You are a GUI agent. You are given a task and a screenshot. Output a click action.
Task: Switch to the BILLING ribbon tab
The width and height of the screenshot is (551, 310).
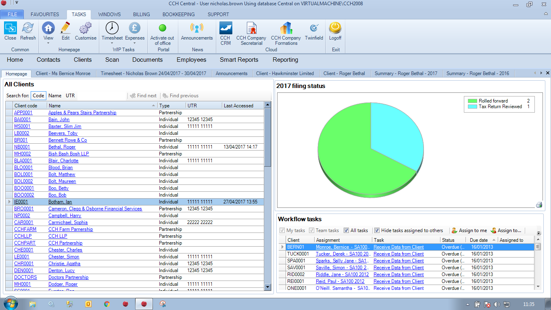tap(141, 15)
